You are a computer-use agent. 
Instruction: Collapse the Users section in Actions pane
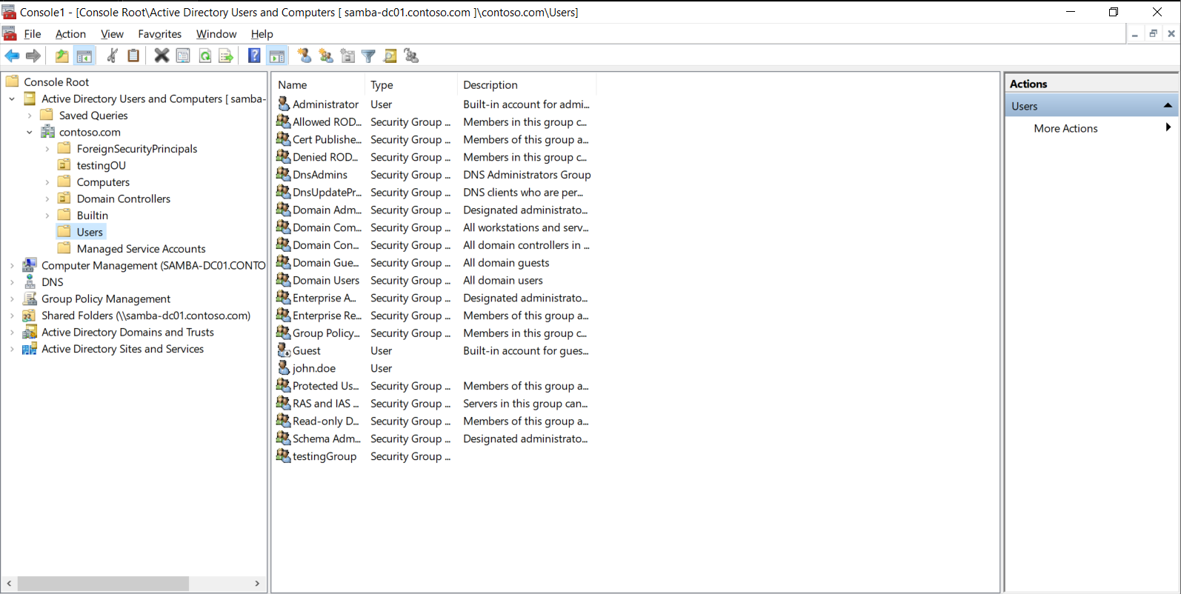(1168, 105)
